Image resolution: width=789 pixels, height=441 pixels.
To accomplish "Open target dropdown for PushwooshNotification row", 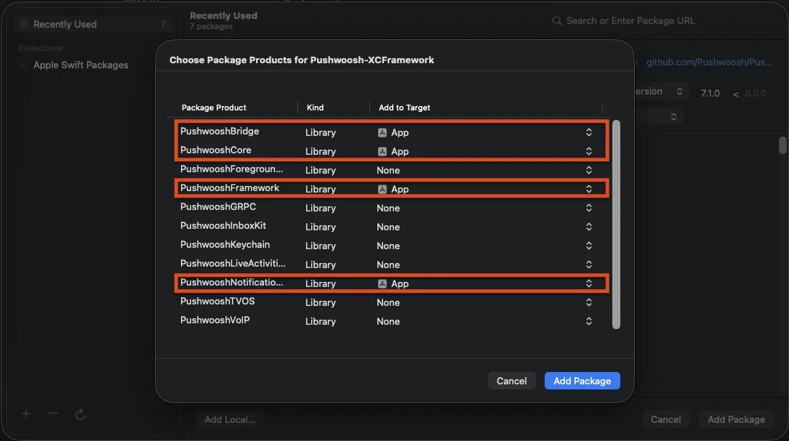I will [589, 283].
